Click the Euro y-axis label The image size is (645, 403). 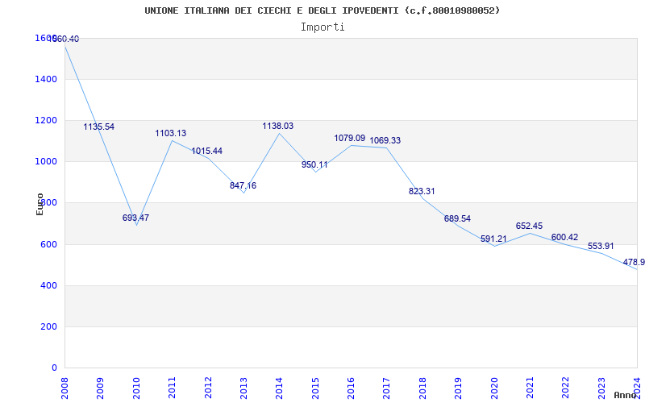click(x=40, y=204)
